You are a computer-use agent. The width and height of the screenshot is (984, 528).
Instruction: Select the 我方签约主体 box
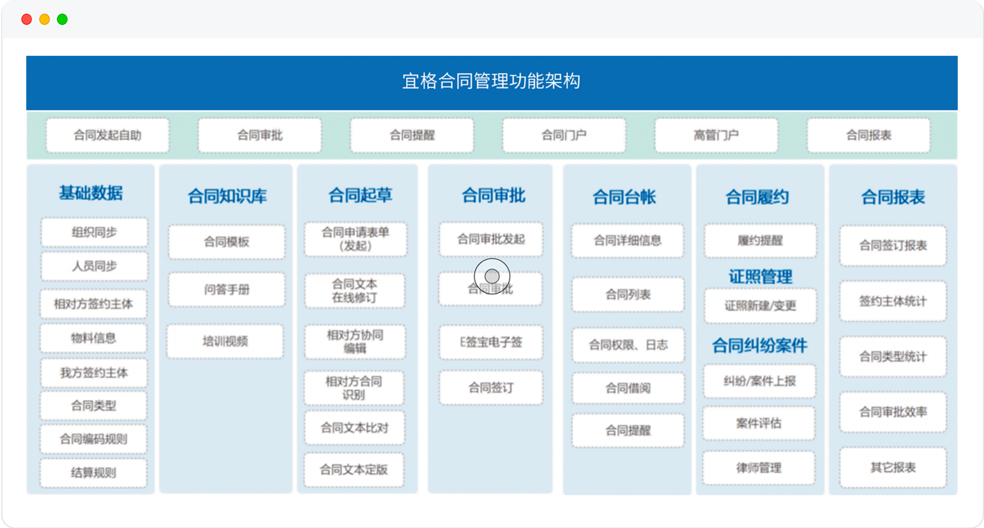click(x=94, y=373)
